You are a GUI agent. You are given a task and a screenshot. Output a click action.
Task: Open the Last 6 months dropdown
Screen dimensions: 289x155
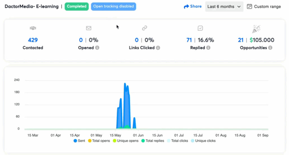(x=224, y=6)
